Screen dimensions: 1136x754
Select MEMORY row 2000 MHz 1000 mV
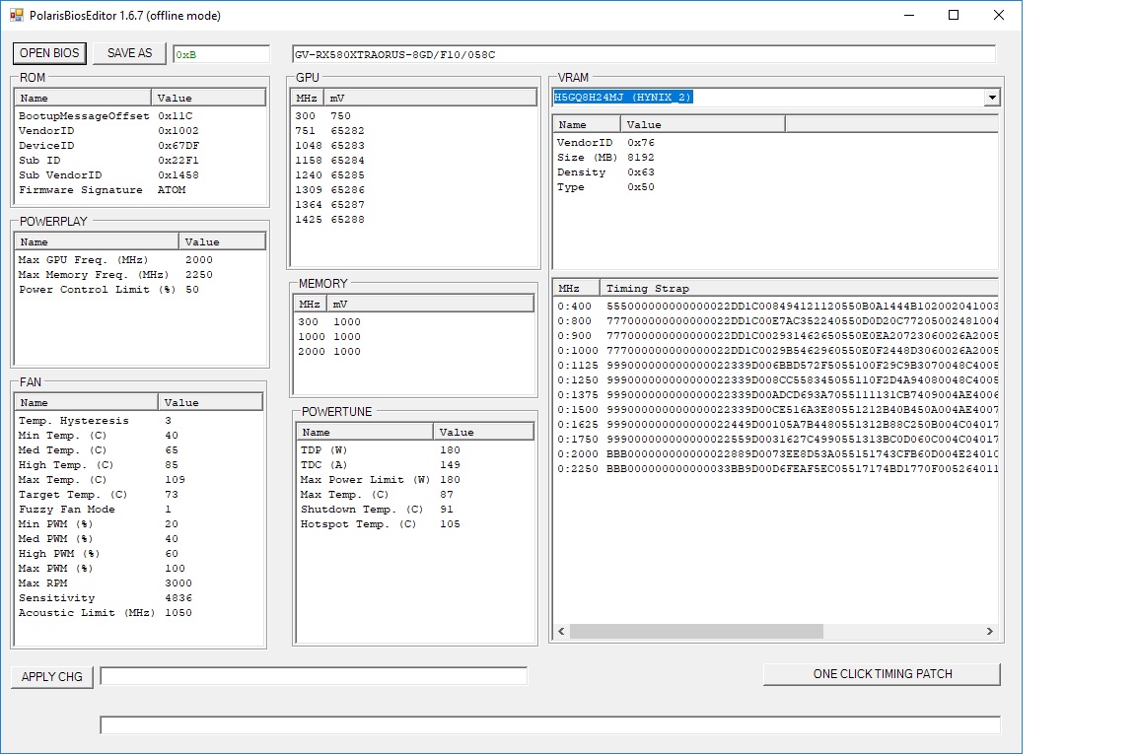click(x=414, y=351)
